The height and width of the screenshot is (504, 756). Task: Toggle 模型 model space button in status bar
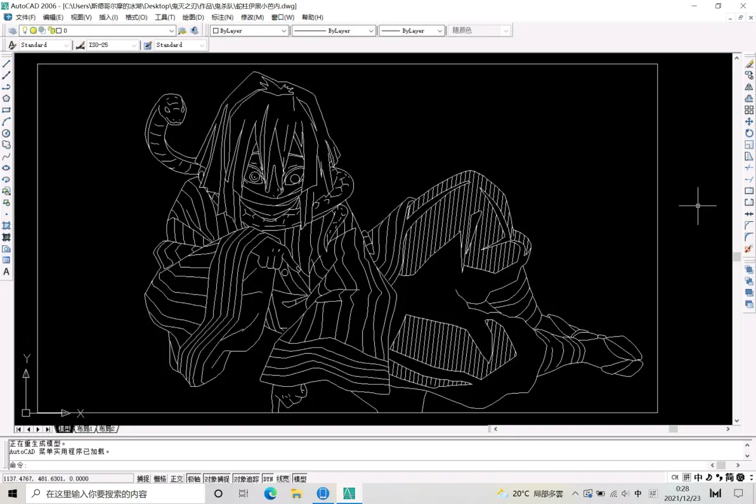click(x=300, y=479)
